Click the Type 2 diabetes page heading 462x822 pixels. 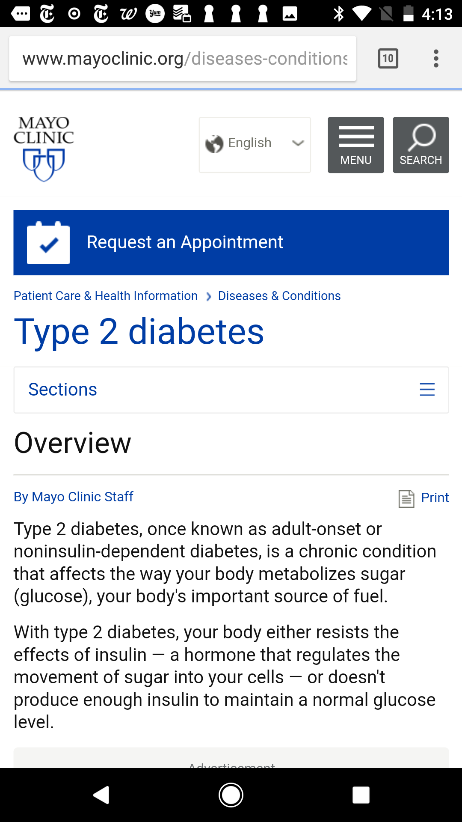[139, 332]
